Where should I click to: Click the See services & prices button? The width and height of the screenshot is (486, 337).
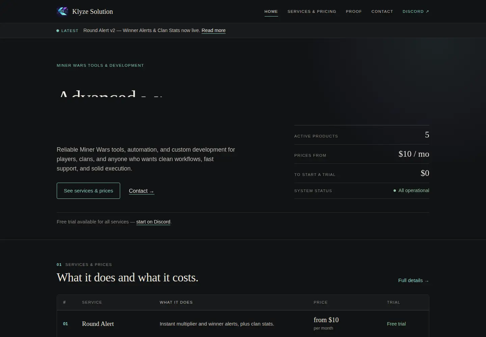[x=88, y=191]
